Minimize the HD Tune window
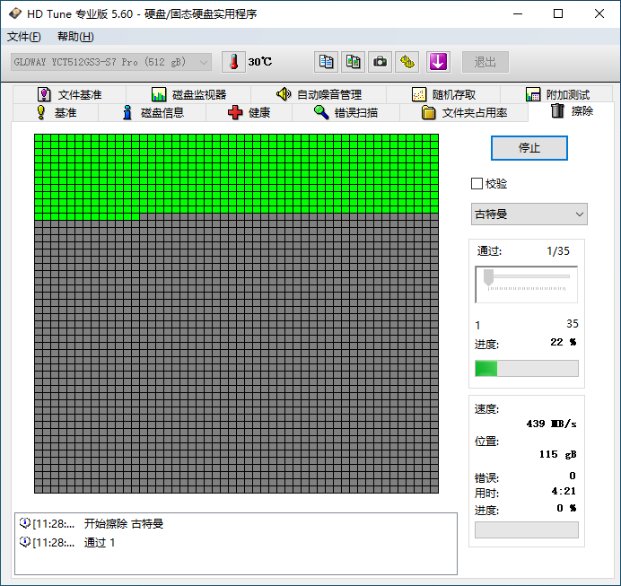The width and height of the screenshot is (621, 586). point(518,13)
